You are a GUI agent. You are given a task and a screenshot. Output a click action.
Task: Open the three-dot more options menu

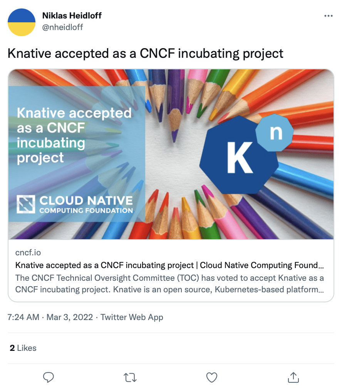click(x=329, y=16)
